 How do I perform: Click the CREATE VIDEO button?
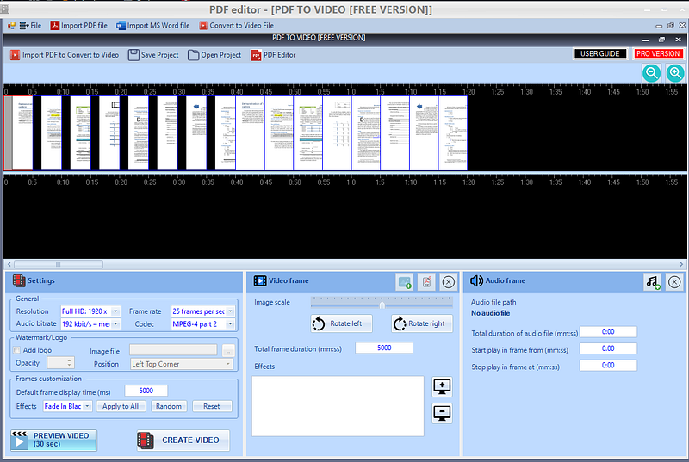[x=183, y=440]
